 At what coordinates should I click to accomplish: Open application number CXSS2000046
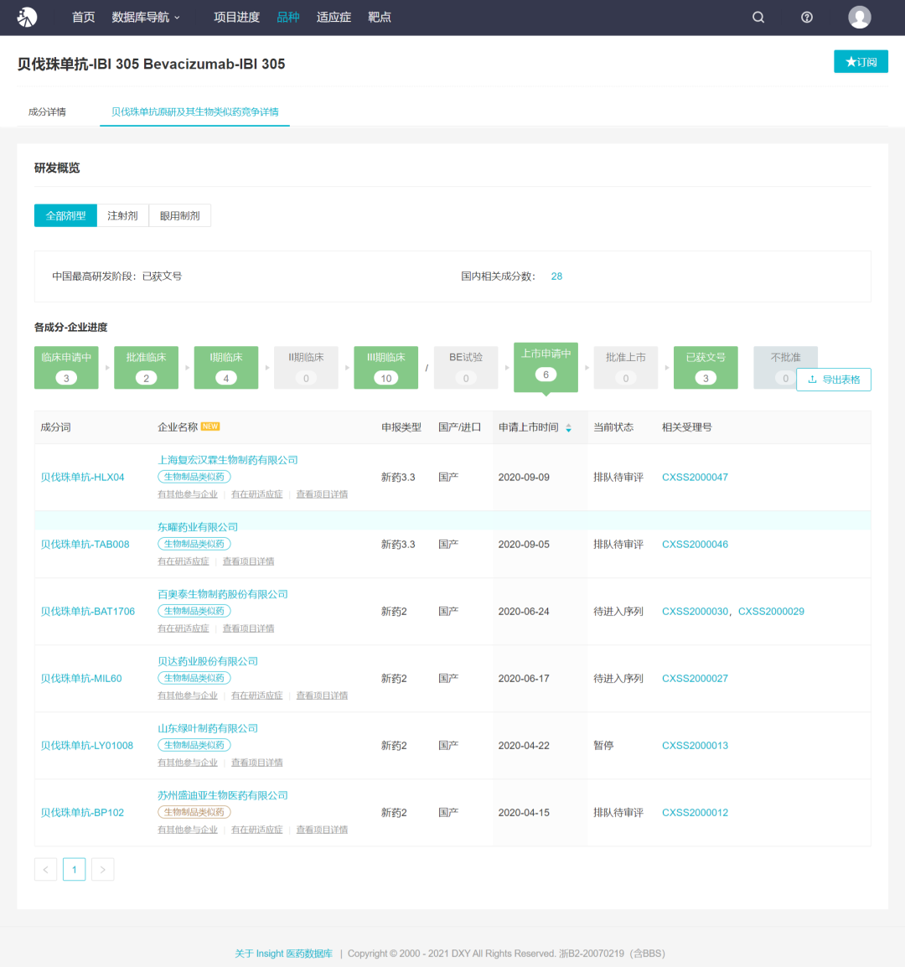(x=695, y=545)
